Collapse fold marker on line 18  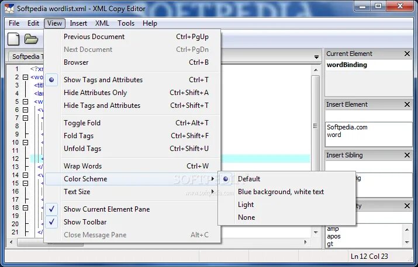(x=25, y=208)
